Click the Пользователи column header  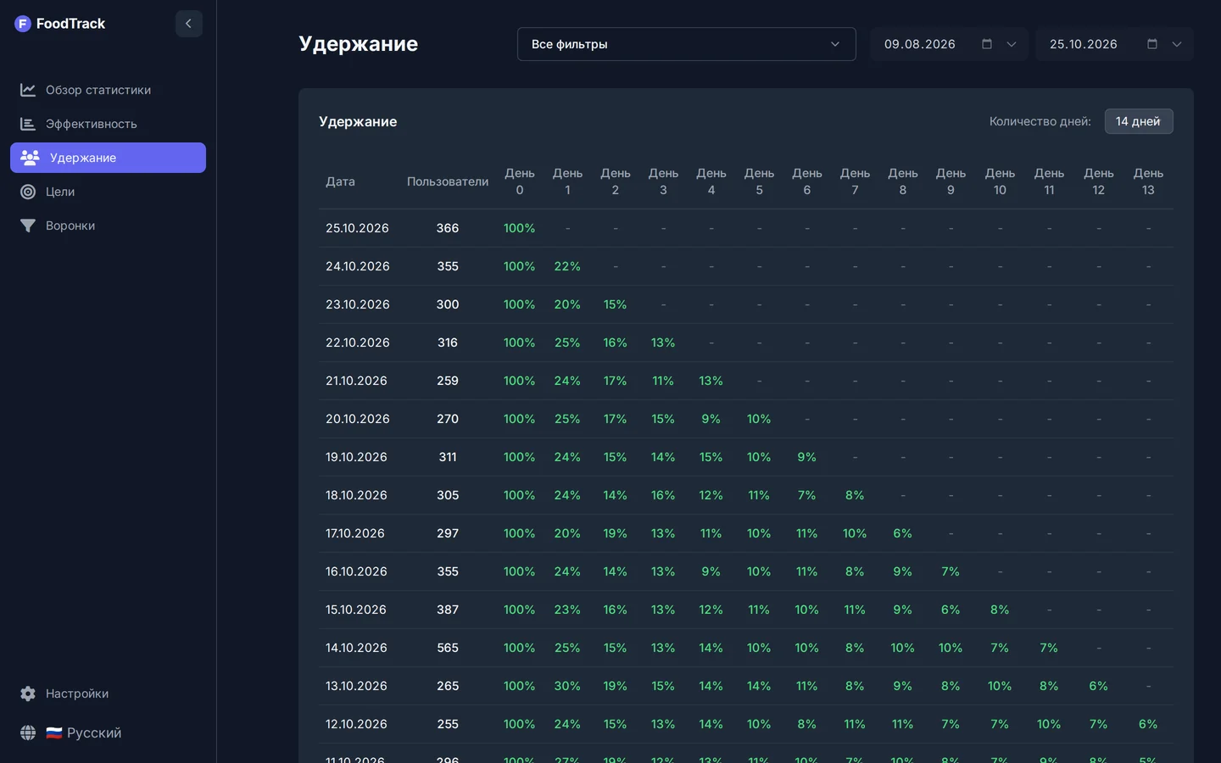pyautogui.click(x=448, y=181)
